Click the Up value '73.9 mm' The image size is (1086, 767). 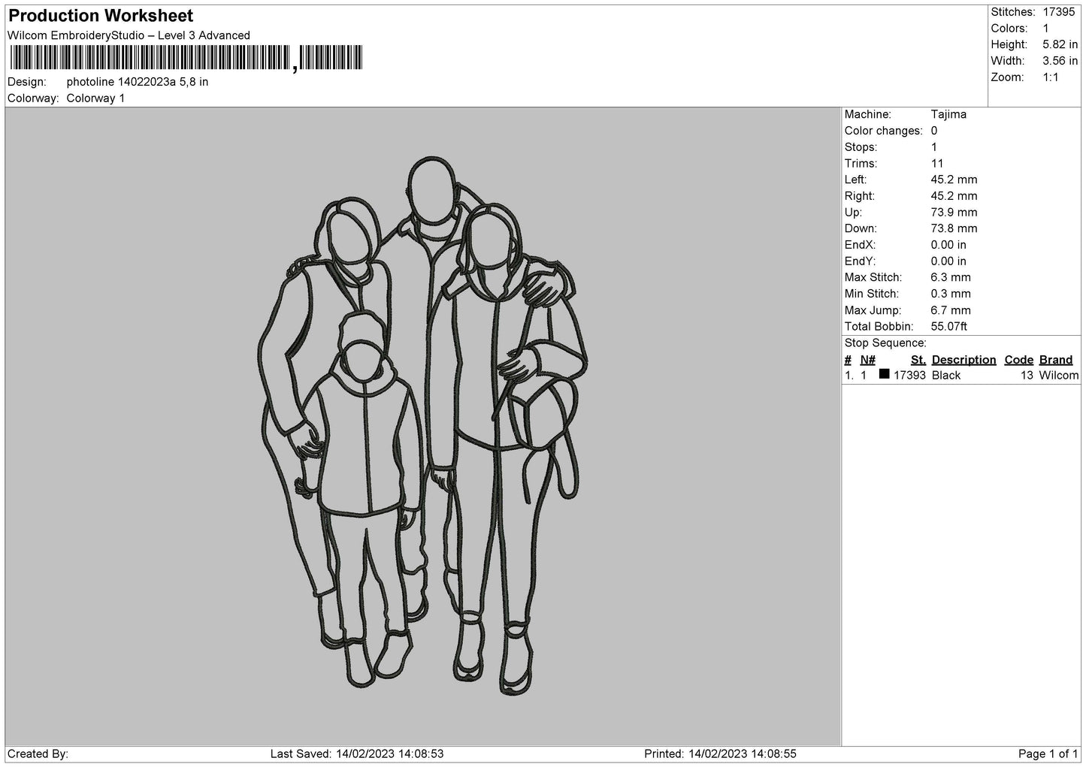coord(954,213)
